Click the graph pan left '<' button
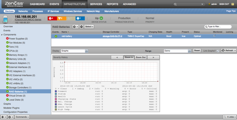The height and width of the screenshot is (120, 237). pyautogui.click(x=117, y=57)
